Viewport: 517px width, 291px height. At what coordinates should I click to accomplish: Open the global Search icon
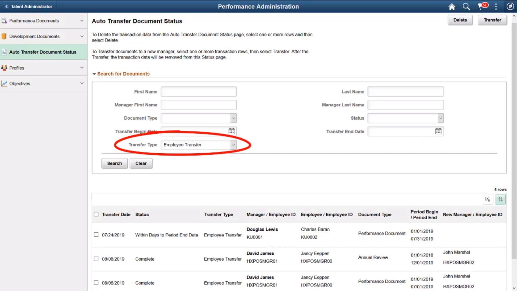(466, 6)
